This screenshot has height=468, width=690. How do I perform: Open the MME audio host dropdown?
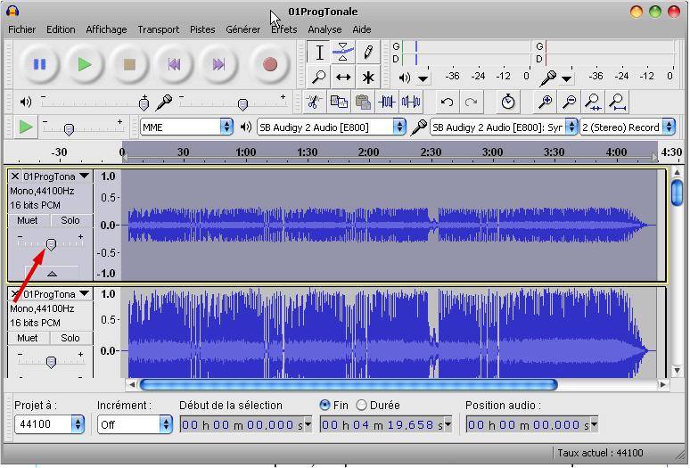coord(186,127)
